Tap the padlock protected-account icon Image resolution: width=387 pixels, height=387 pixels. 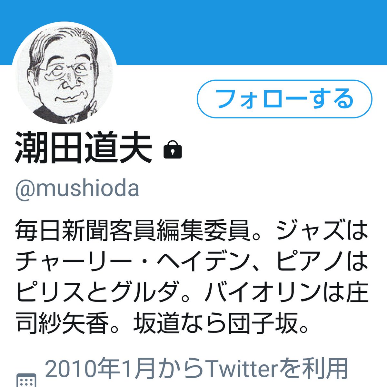(x=173, y=150)
